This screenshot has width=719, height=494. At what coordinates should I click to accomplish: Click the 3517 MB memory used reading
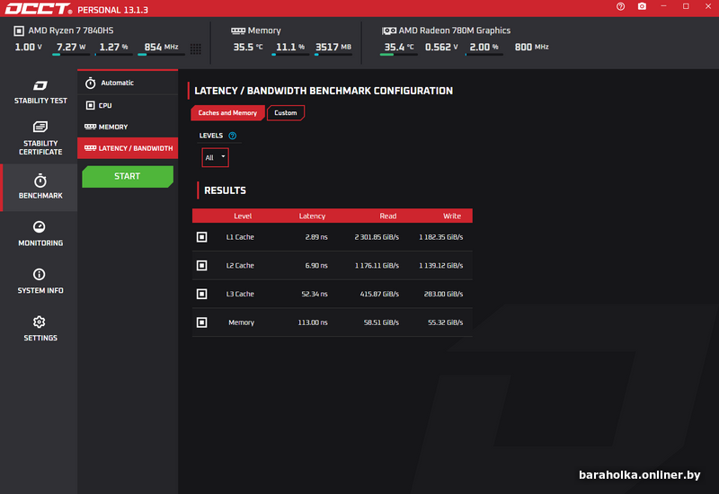(333, 47)
